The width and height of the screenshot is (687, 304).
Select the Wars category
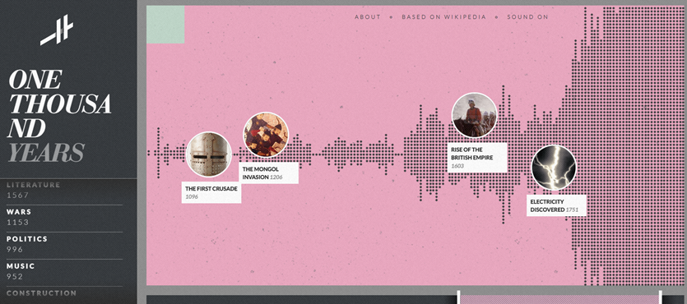[64, 217]
